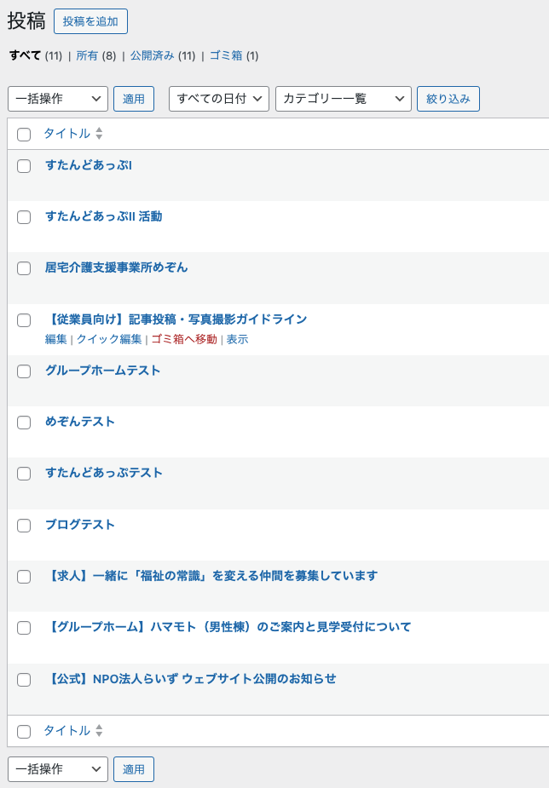Click the 編集 link under the guideline post

[55, 339]
